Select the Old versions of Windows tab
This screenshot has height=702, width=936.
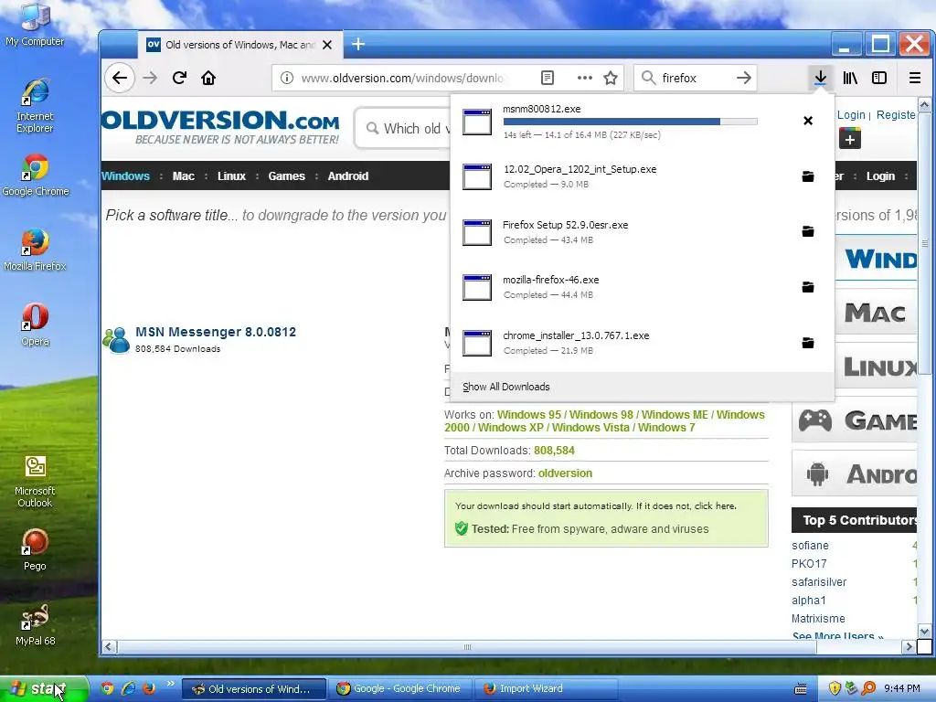click(239, 45)
